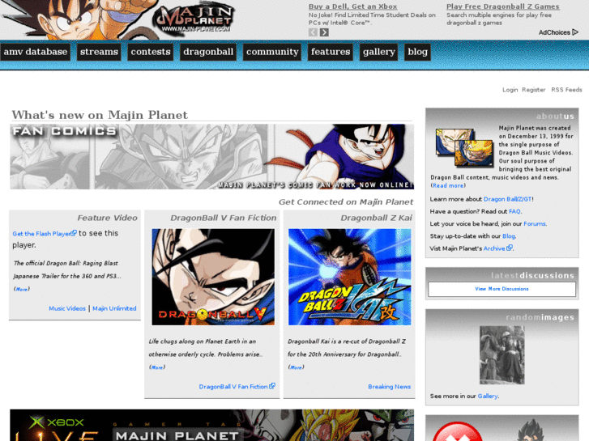The width and height of the screenshot is (589, 441).
Task: Open RSS Feeds link
Action: pyautogui.click(x=566, y=90)
